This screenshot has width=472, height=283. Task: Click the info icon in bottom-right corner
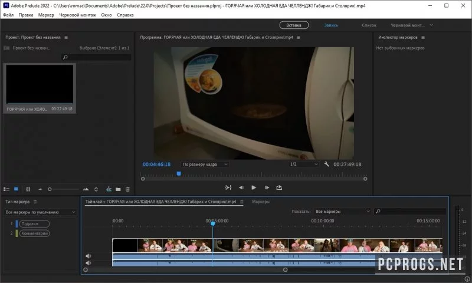[467, 279]
